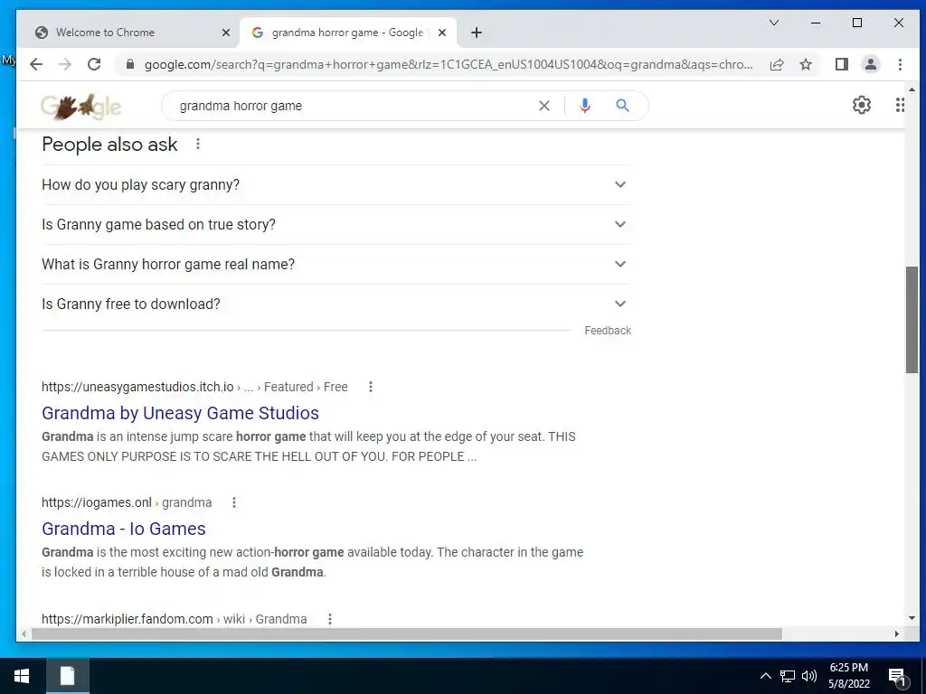Open 'Grandma by Uneasy Game Studios' link
Screen dimensions: 926x694
coord(180,413)
